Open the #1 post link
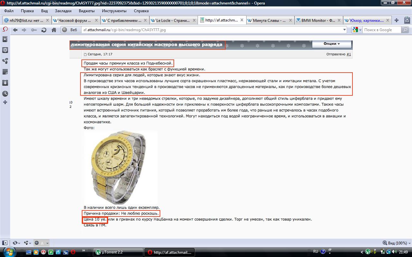This screenshot has height=257, width=412. [x=349, y=54]
